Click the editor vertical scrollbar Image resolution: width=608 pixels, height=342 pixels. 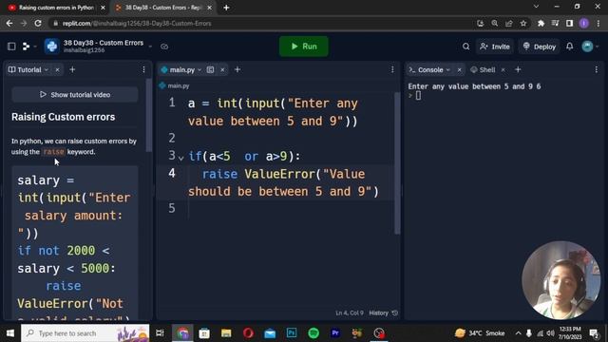point(397,162)
